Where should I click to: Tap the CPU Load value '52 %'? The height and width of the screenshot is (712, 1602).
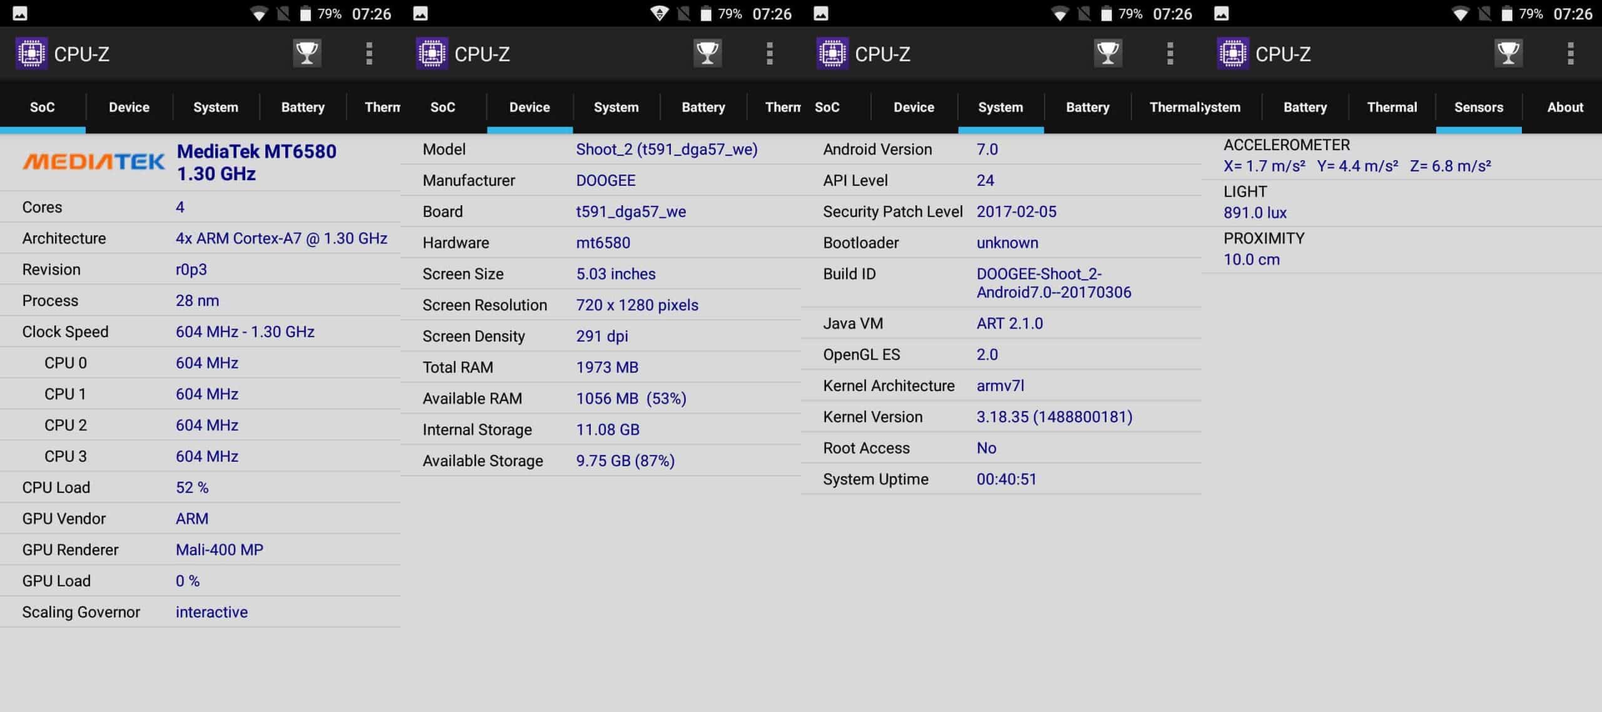[192, 488]
